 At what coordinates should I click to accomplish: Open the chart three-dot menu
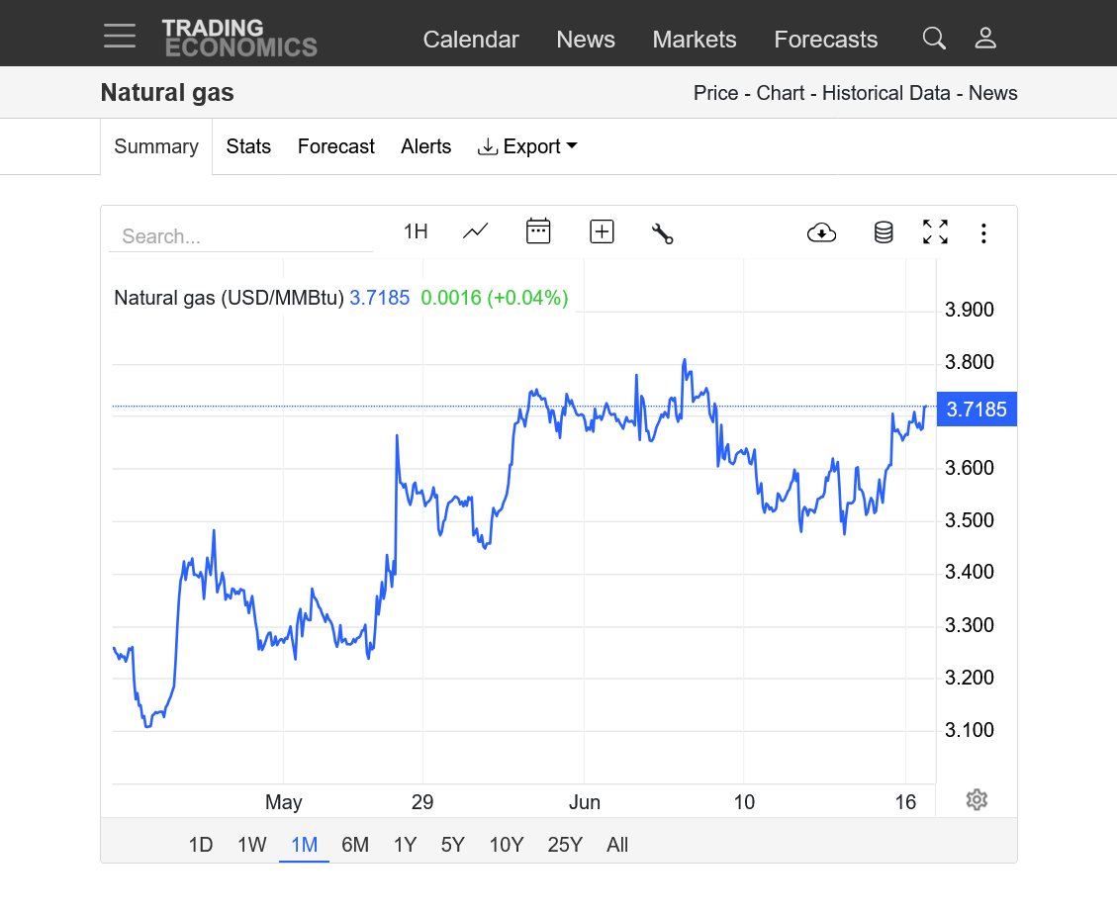click(983, 232)
